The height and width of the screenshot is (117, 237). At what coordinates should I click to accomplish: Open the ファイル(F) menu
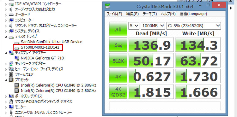click(114, 14)
